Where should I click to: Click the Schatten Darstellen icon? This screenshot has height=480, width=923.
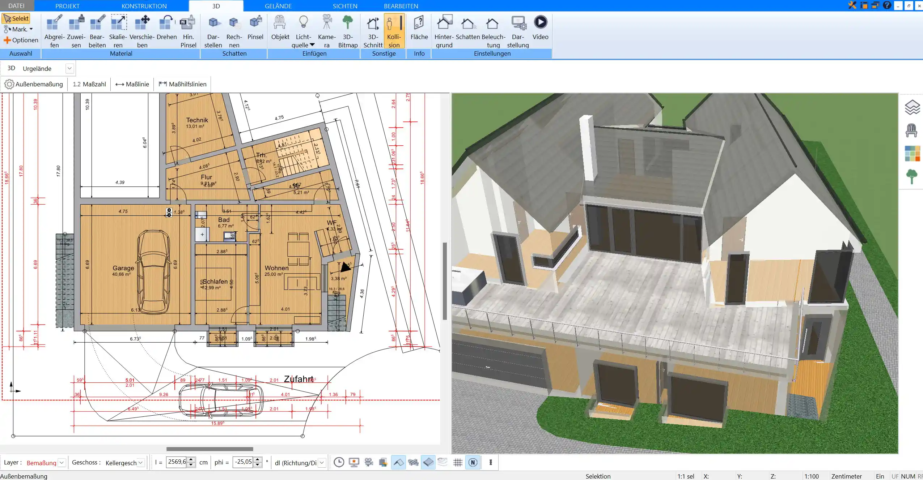(213, 31)
